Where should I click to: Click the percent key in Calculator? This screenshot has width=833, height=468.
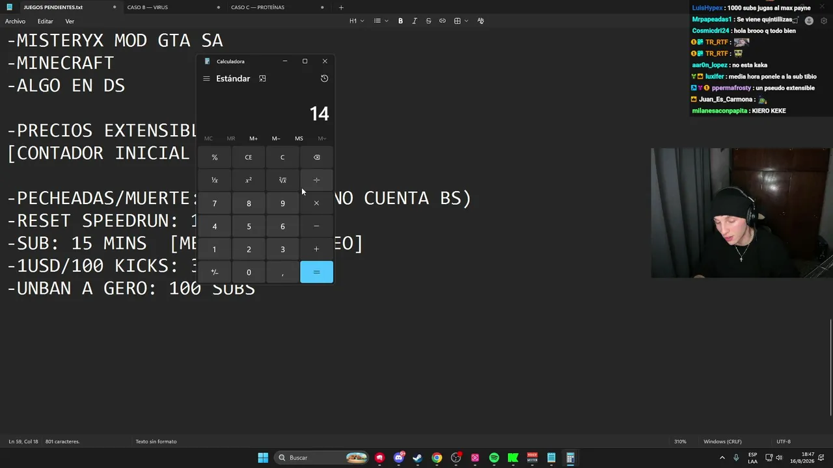click(x=215, y=157)
